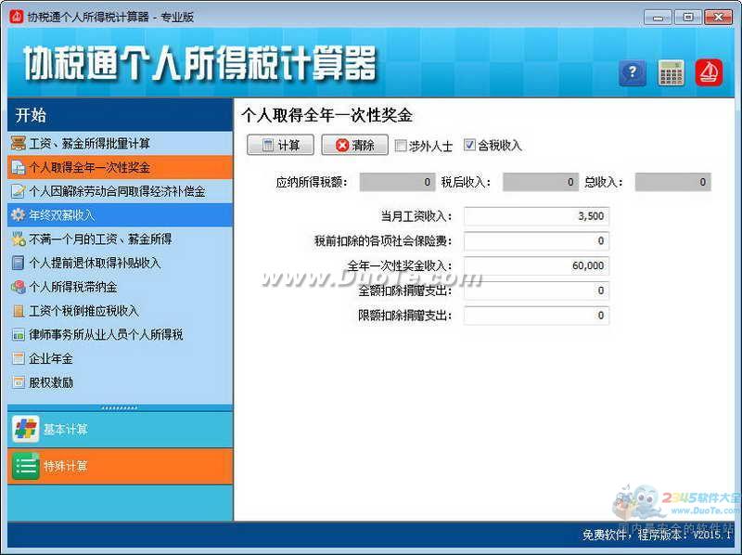Click the icon beside 工资、薪金所得批量计算
742x555 pixels.
(x=18, y=143)
